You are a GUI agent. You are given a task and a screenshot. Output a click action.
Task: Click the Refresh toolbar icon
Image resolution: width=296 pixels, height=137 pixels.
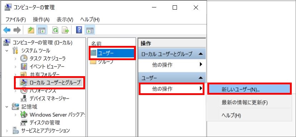(x=55, y=30)
